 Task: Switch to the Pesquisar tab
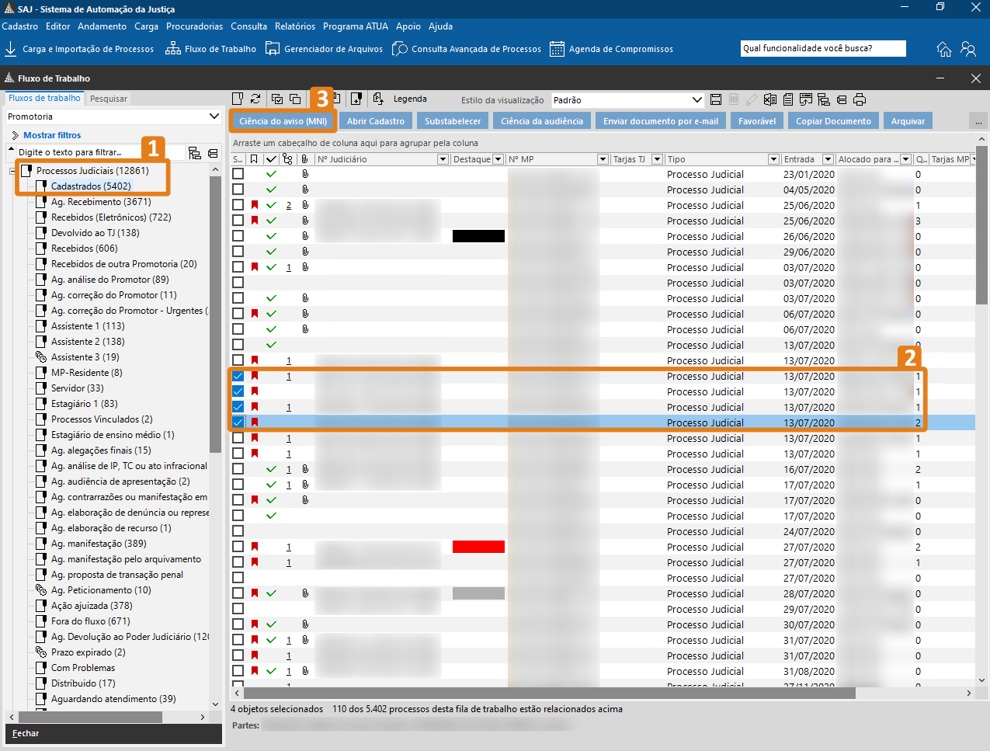[x=109, y=99]
